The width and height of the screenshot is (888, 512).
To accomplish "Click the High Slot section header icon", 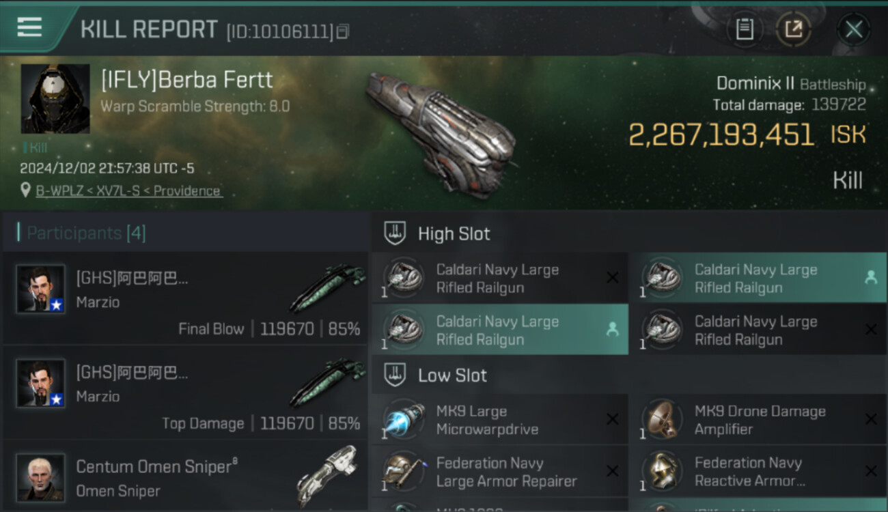I will tap(396, 233).
